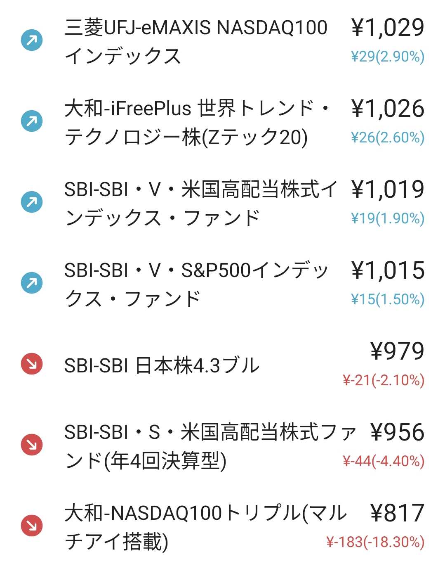Select SBI・V・米国高配当株式インデックス・ファンド fund name
The width and height of the screenshot is (445, 571).
pyautogui.click(x=200, y=204)
